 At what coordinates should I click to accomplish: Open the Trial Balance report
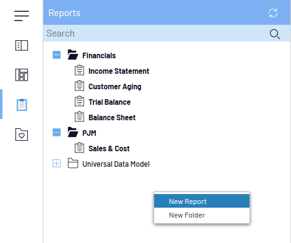click(110, 102)
